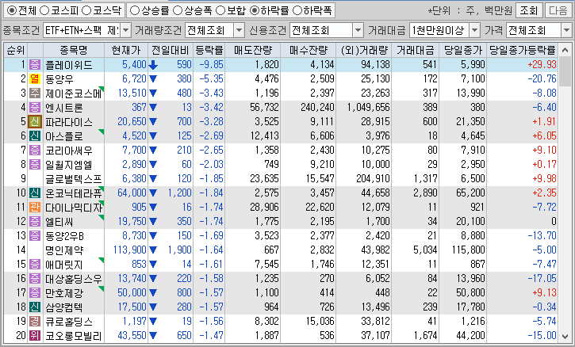Click the 증 badge beside 엔시트론
This screenshot has width=575, height=347.
click(x=35, y=108)
